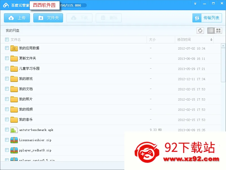Image resolution: width=226 pixels, height=170 pixels.
Task: Click the archive icon of Linuxnaxieshier.zip
Action: coord(14,140)
